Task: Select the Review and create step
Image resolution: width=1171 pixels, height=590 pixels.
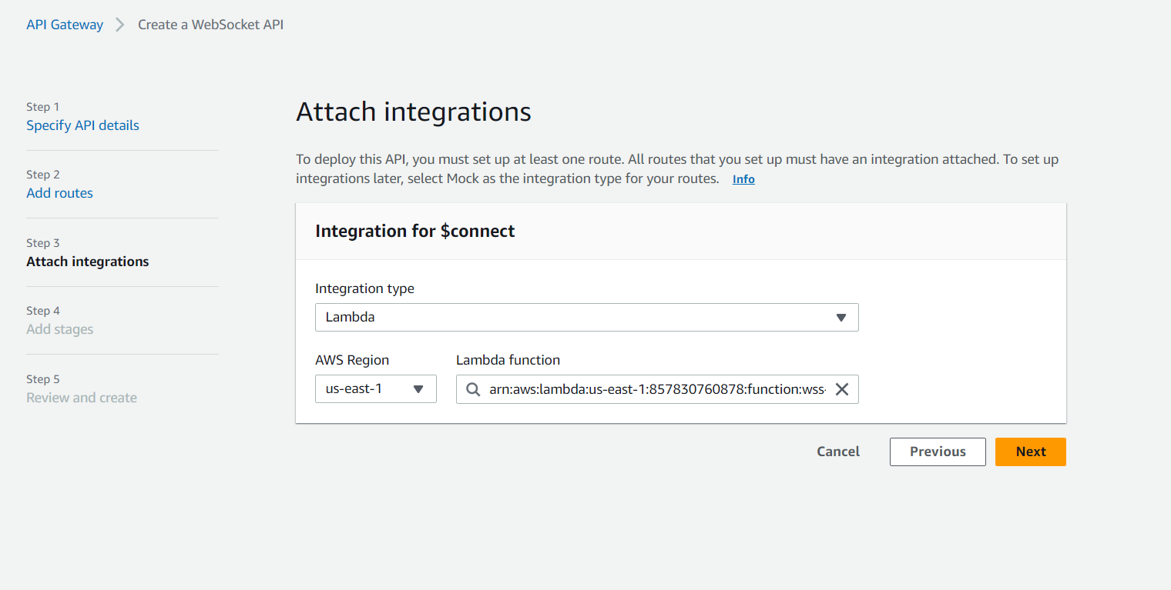Action: [82, 398]
